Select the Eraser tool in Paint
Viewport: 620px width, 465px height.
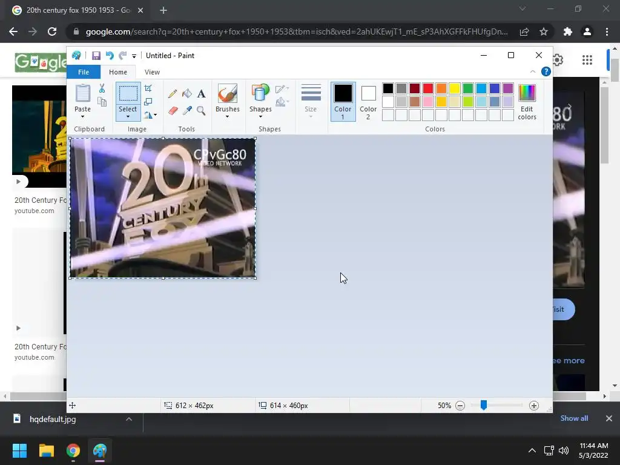click(173, 111)
